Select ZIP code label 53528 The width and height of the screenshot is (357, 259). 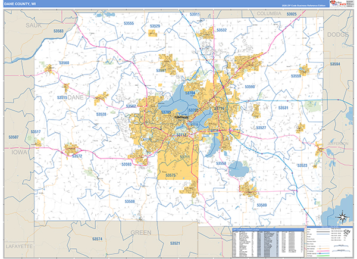[x=101, y=114]
